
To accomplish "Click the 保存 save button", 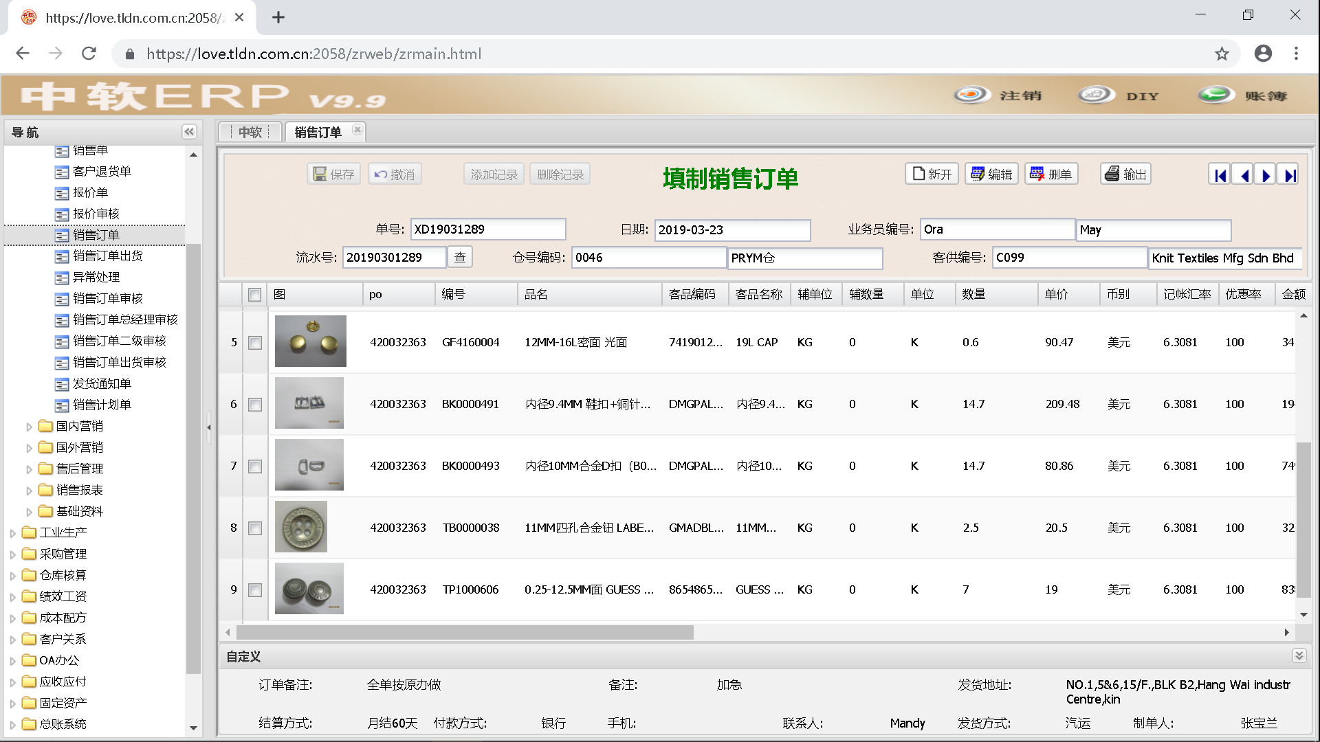I will [x=333, y=174].
